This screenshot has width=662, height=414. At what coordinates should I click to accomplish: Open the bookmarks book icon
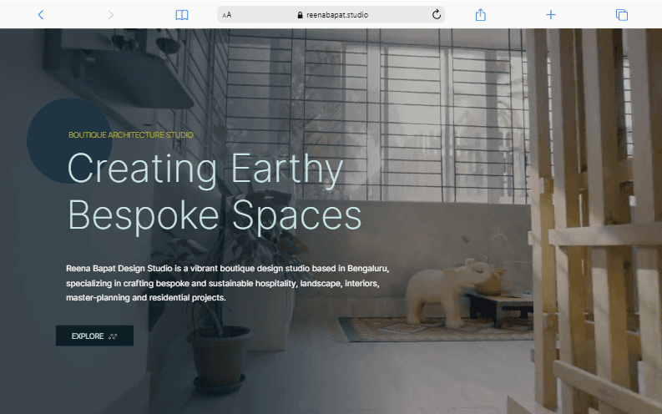[181, 15]
